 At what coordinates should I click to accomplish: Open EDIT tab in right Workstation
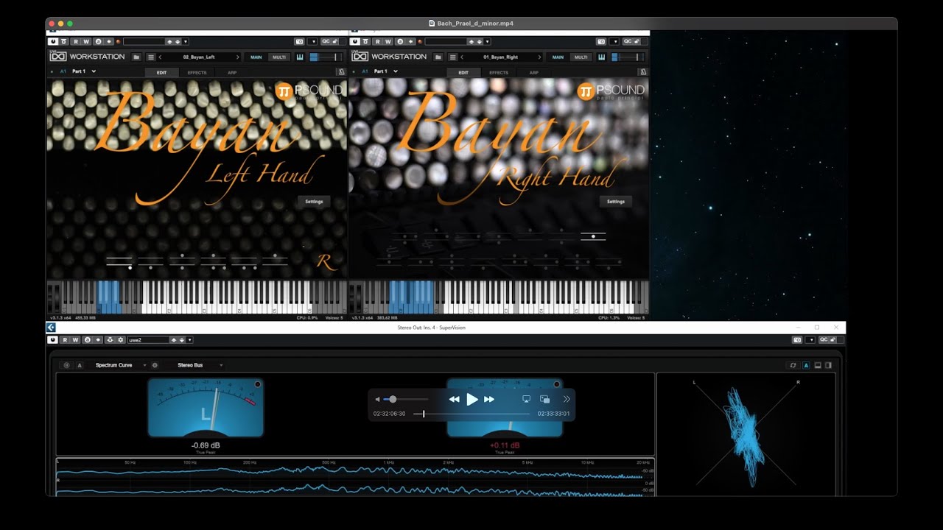pos(463,73)
